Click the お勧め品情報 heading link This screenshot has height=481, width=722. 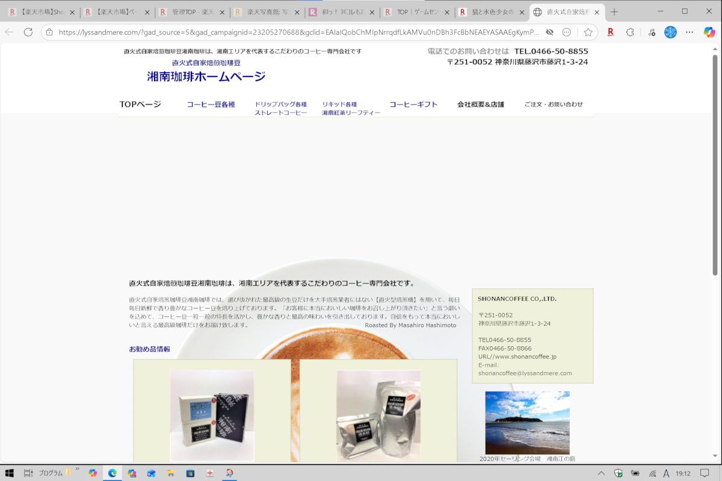tap(149, 349)
